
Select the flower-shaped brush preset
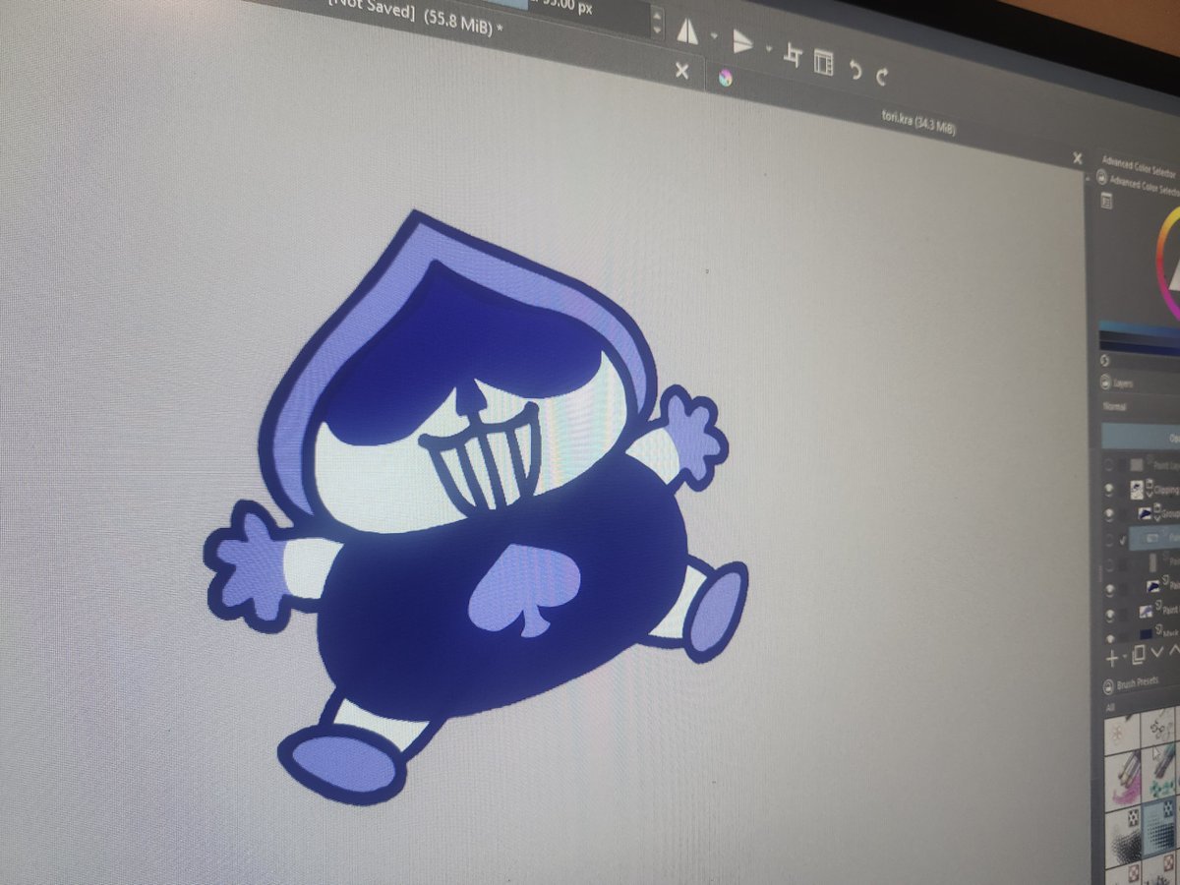coord(1122,734)
